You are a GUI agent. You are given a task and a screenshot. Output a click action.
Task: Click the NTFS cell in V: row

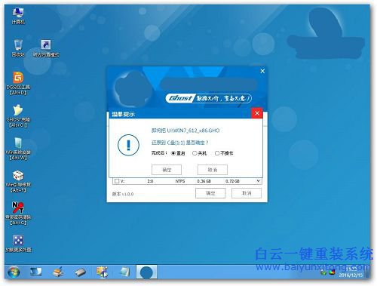180,181
